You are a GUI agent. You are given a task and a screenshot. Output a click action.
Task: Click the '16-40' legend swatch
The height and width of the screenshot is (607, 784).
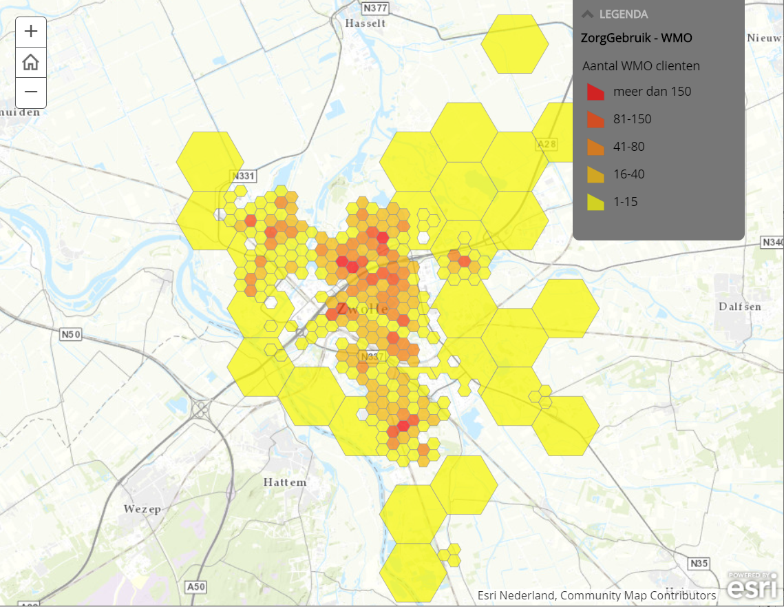[x=595, y=174]
